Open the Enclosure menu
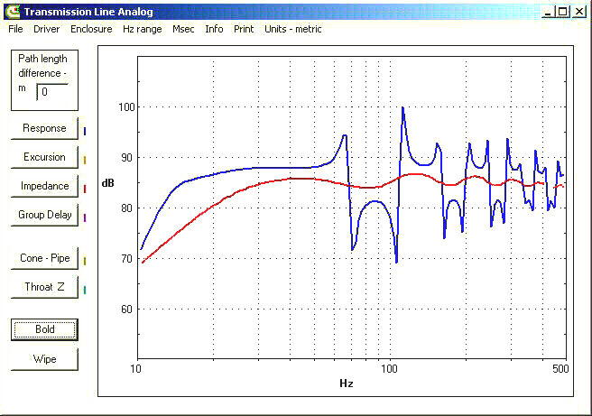Viewport: 592px width, 416px height. pos(91,29)
